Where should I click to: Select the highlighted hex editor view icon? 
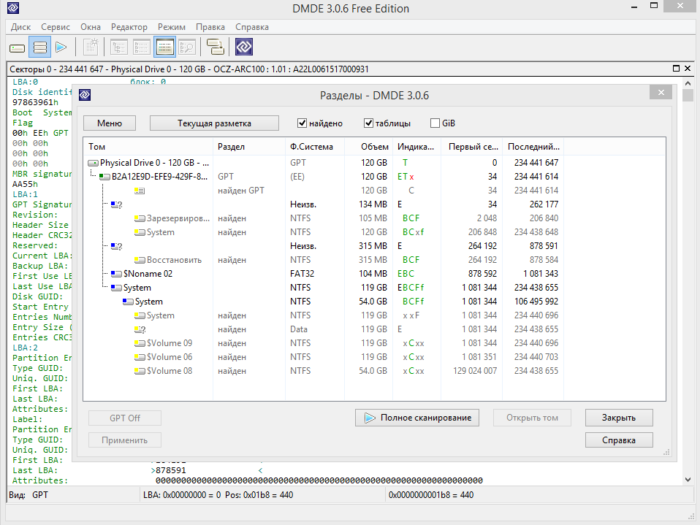(164, 47)
